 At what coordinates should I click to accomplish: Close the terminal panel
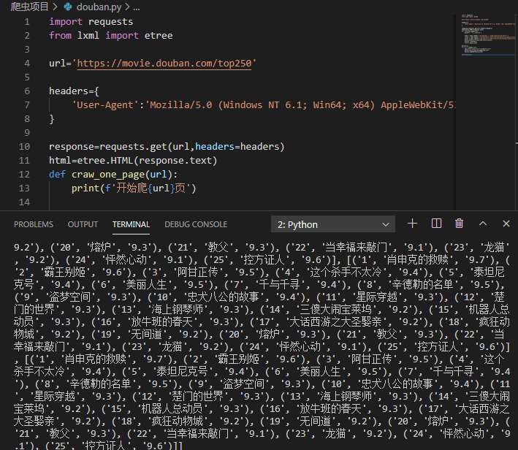click(x=506, y=224)
